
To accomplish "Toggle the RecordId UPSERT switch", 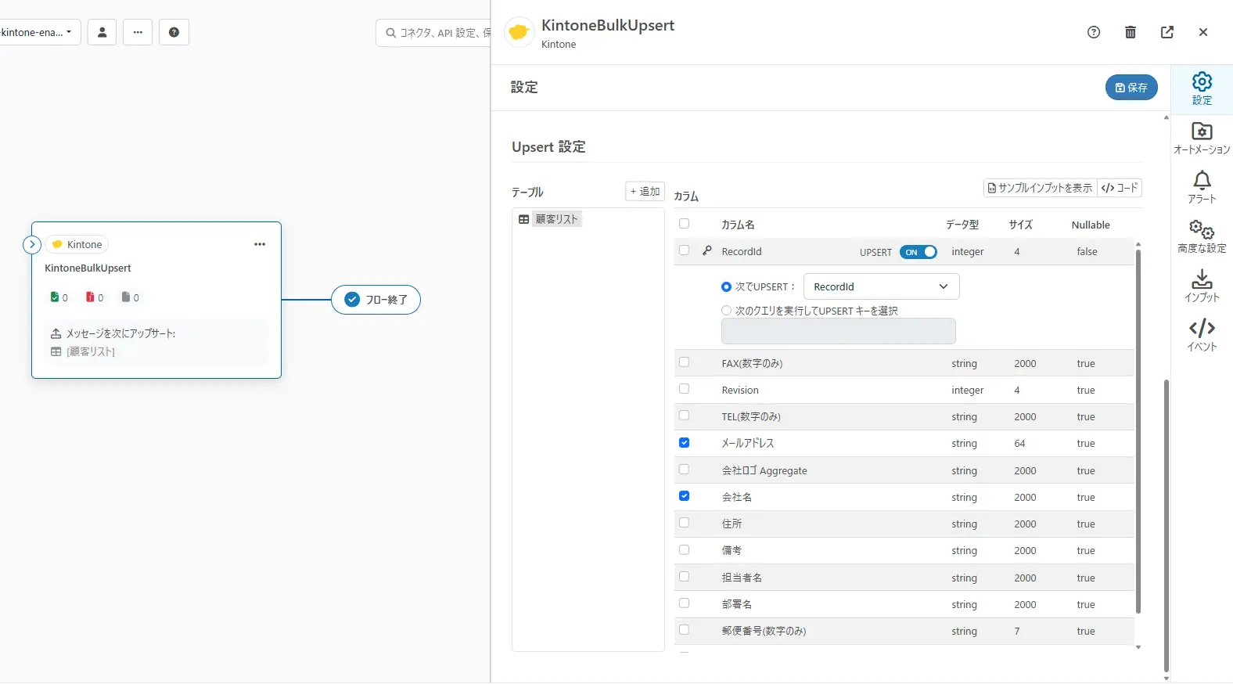I will 918,252.
